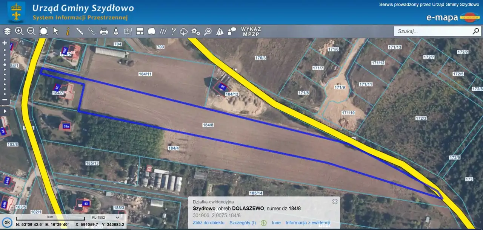Click the full extent view icon

44,31
